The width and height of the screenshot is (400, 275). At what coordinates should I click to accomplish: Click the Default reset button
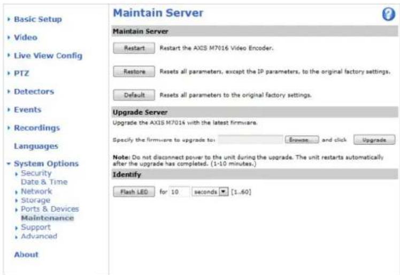[x=134, y=95]
